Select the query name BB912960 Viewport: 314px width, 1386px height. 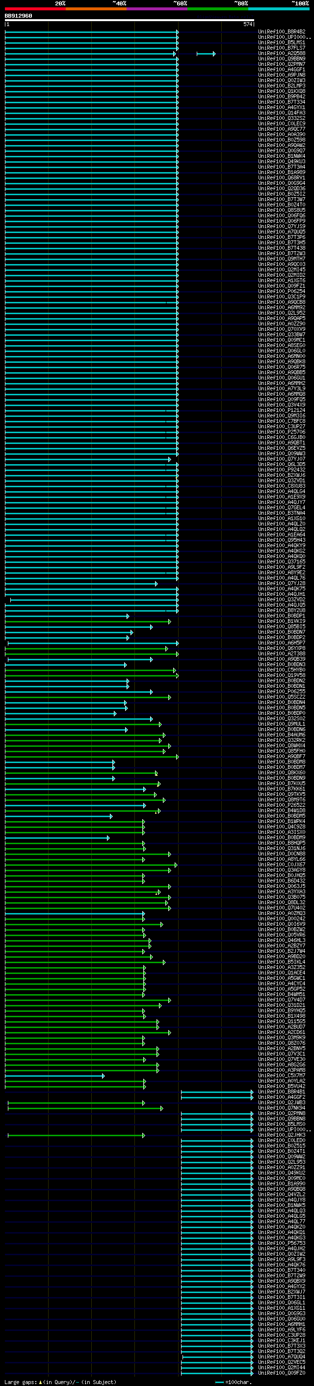click(18, 16)
